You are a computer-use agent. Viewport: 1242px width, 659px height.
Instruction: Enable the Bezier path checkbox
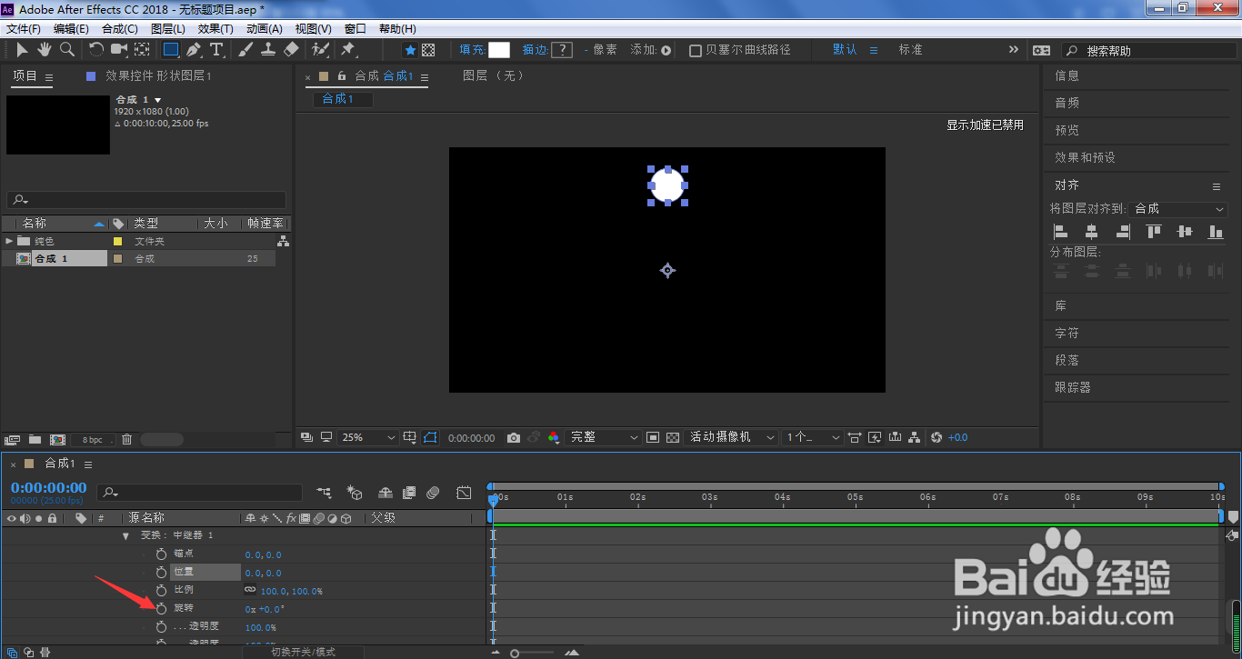[696, 51]
